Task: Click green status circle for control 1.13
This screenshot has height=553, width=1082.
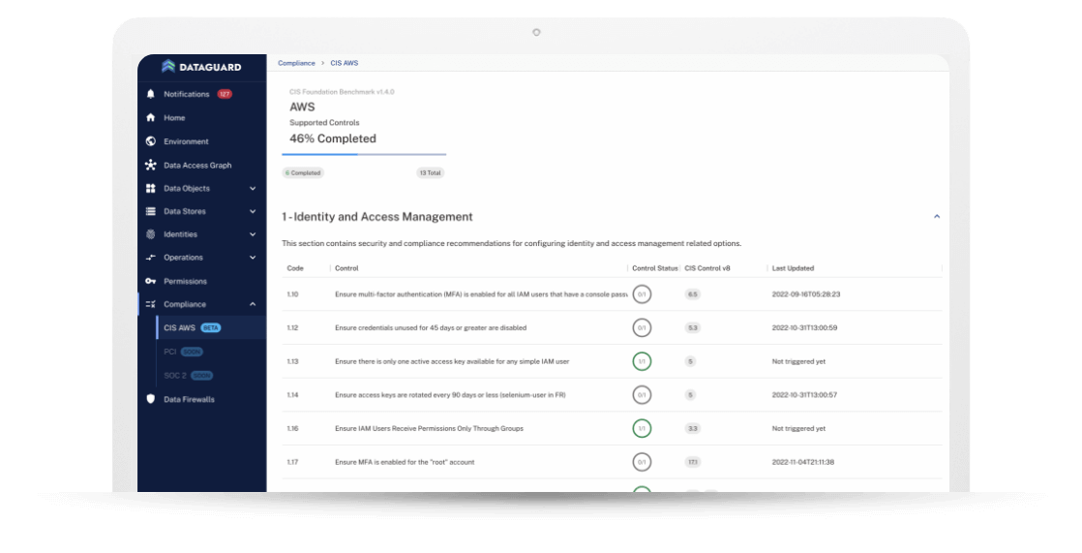Action: tap(642, 361)
